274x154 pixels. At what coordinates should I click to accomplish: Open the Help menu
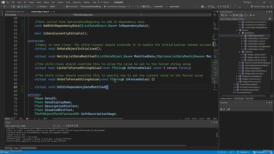tap(94, 2)
